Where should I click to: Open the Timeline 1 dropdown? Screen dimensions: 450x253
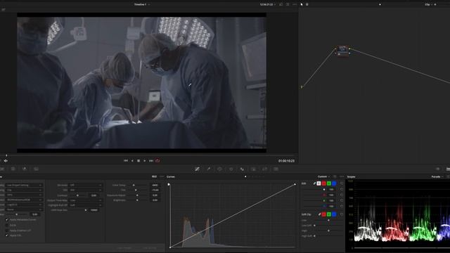(142, 4)
